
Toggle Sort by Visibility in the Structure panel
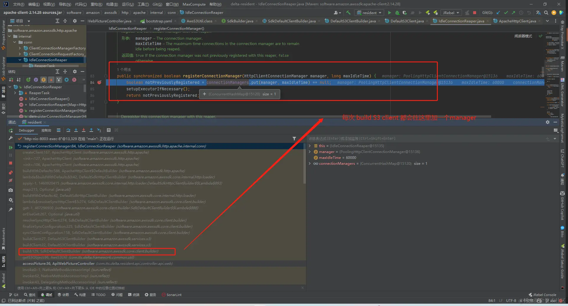(11, 79)
